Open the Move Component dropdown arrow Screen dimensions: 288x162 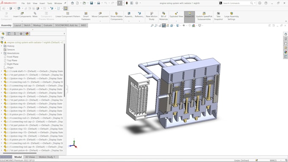[100, 21]
